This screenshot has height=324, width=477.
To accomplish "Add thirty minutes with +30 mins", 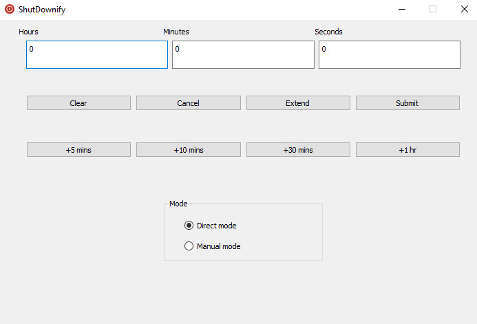I will point(298,150).
